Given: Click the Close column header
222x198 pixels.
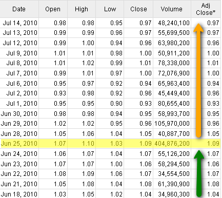Looking at the screenshot, I should pos(138,9).
